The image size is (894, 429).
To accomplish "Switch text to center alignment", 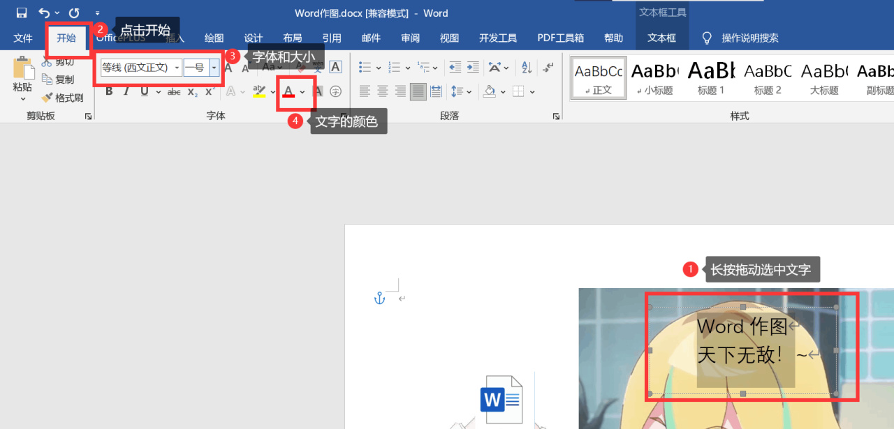I will coord(381,91).
